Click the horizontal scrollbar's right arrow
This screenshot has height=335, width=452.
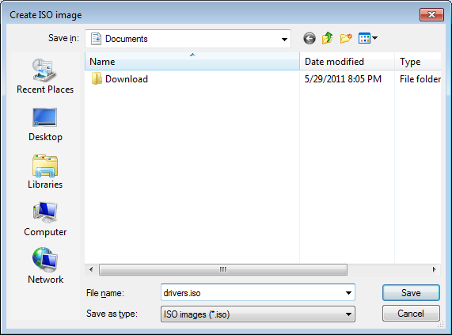434,270
